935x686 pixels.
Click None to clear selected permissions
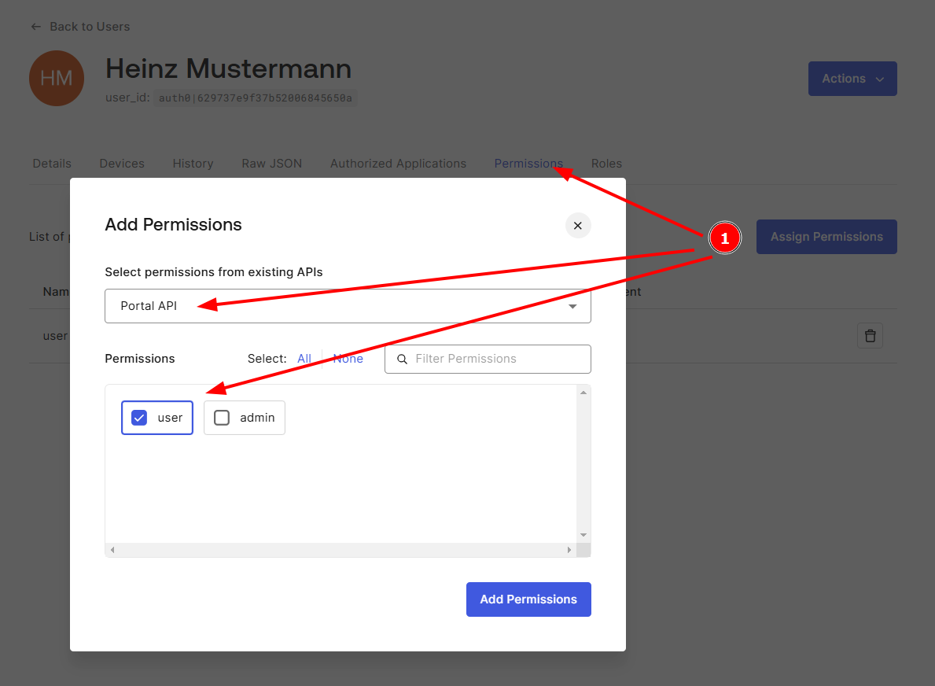(348, 358)
